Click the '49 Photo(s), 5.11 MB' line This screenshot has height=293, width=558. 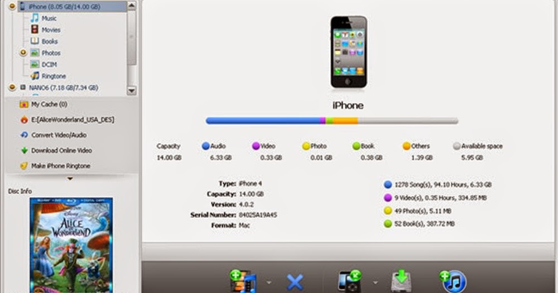[x=423, y=211]
